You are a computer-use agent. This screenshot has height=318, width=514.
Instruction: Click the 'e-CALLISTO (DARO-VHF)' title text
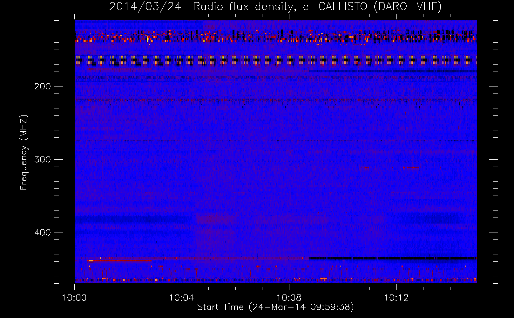[x=372, y=7]
